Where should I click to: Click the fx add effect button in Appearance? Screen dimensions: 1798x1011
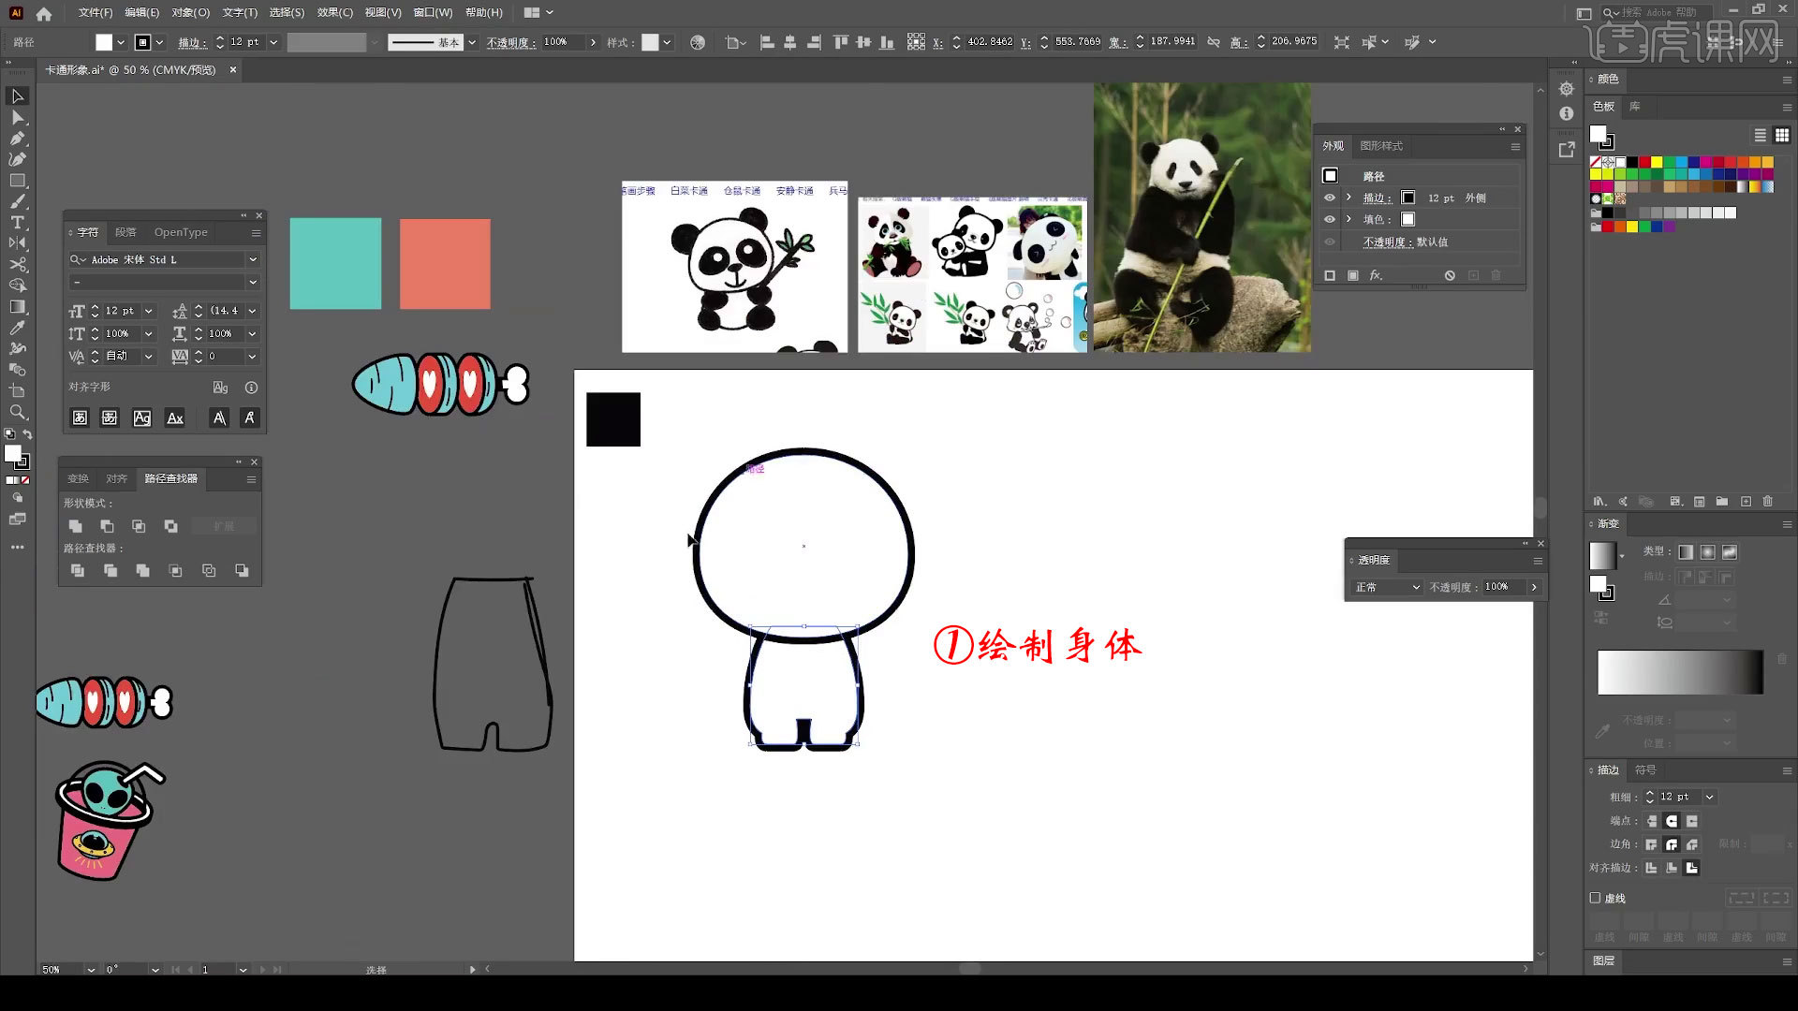1376,275
